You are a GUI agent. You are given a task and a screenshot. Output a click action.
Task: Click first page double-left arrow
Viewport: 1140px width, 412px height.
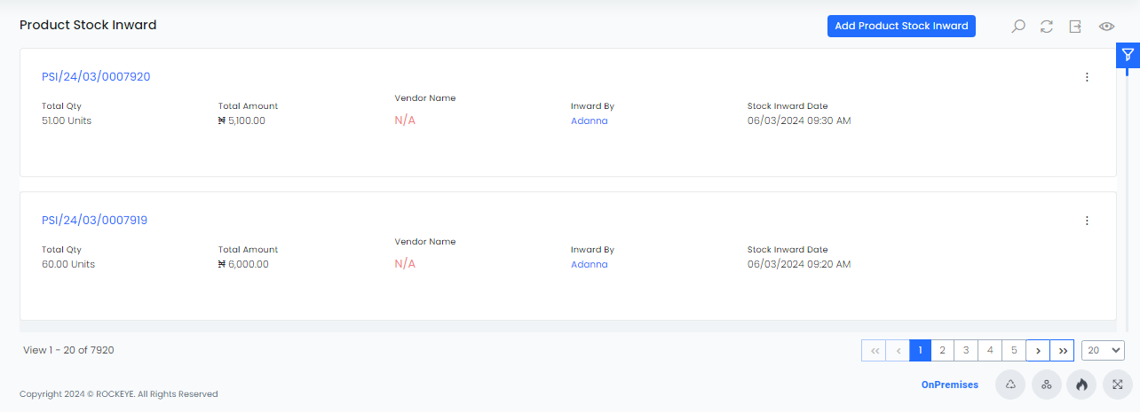click(x=875, y=350)
